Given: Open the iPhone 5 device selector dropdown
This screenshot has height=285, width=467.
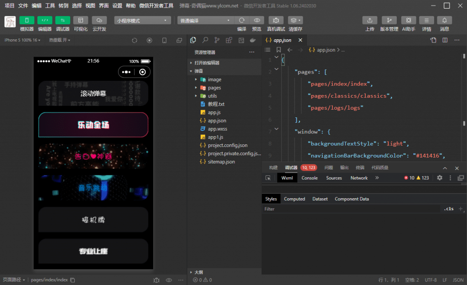Looking at the screenshot, I should [x=22, y=40].
